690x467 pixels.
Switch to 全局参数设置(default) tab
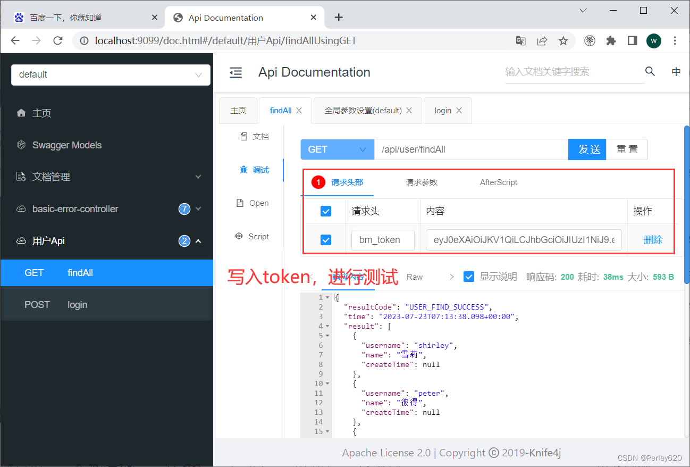click(x=363, y=111)
